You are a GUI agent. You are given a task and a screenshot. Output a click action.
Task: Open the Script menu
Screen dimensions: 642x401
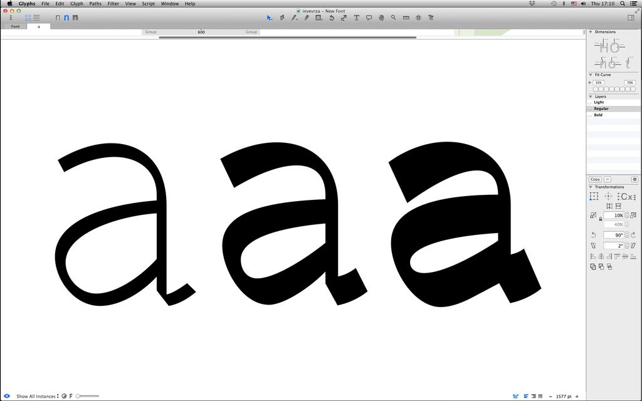[x=148, y=4]
